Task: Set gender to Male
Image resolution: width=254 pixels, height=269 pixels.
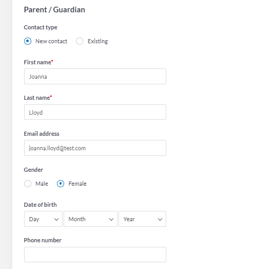Action: [x=28, y=184]
